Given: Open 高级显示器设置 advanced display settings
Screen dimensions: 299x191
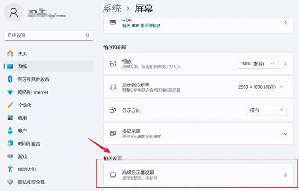Looking at the screenshot, I should [x=198, y=175].
